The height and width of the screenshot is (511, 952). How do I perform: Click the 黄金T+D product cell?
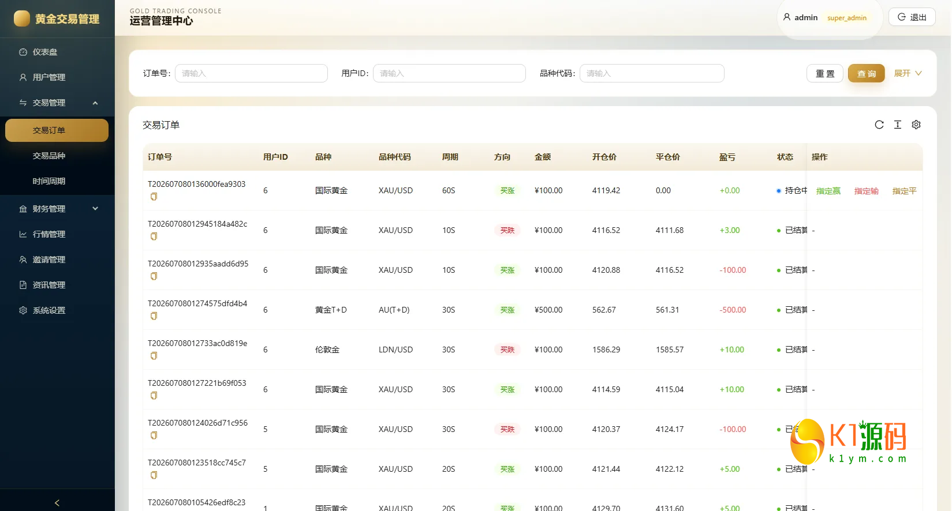(x=331, y=310)
